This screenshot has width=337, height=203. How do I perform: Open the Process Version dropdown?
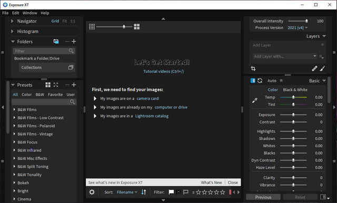(298, 27)
